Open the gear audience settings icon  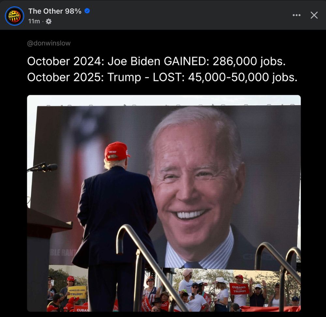49,21
